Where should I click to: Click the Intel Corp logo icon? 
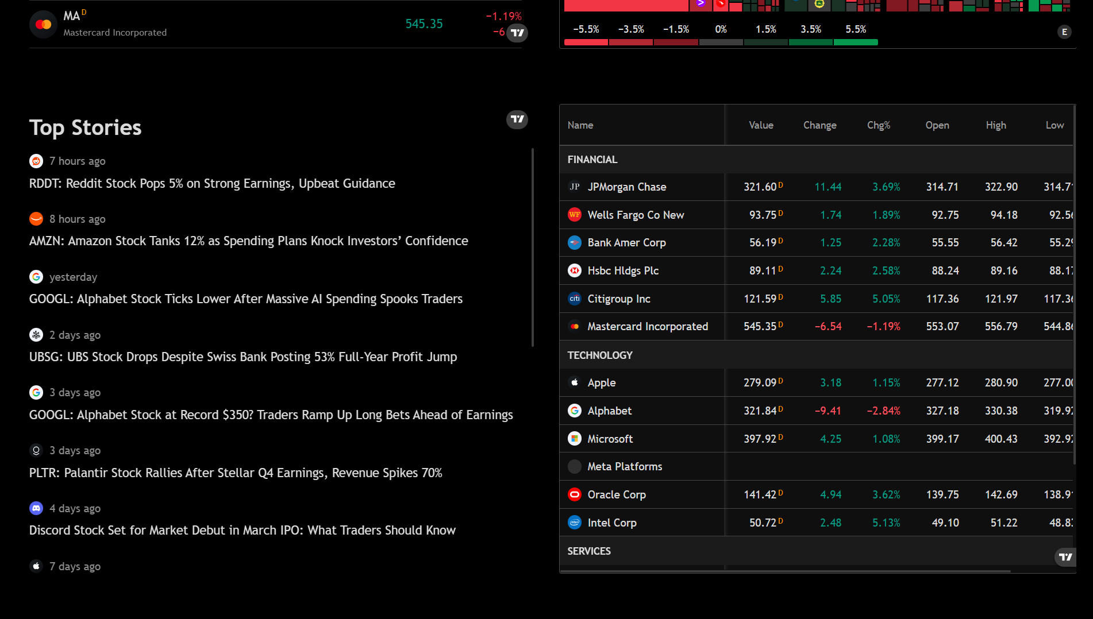pos(574,523)
